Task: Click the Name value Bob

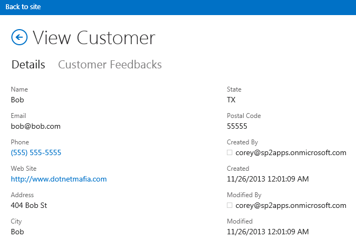Action: [x=17, y=100]
